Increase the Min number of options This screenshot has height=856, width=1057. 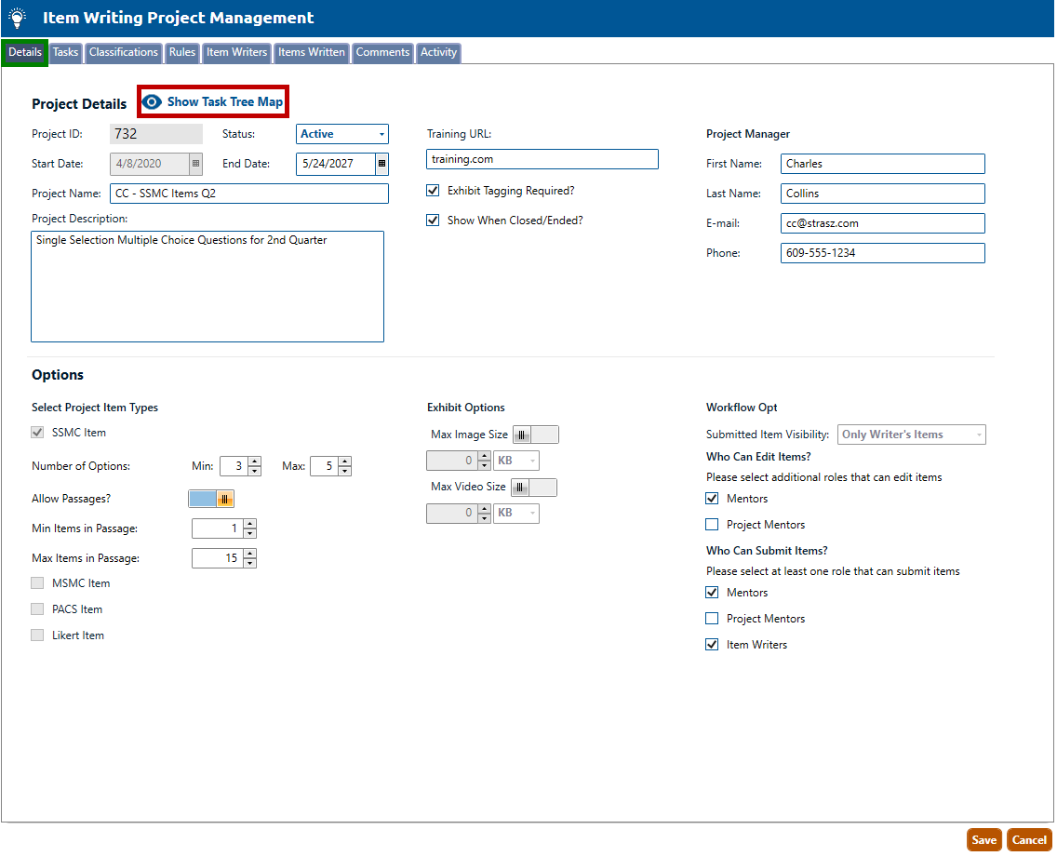point(254,461)
